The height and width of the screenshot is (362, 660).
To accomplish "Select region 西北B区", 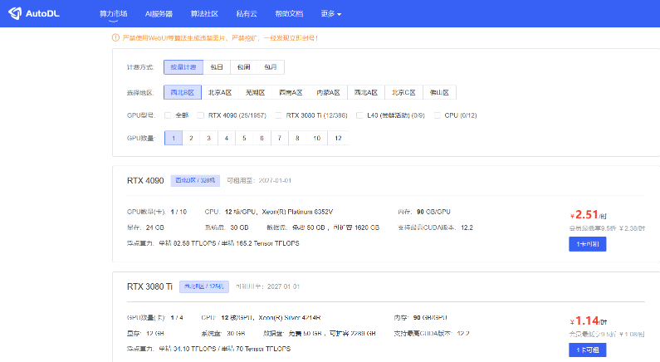I will point(183,93).
